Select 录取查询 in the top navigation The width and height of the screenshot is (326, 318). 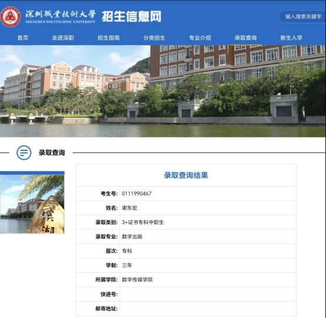pos(245,38)
